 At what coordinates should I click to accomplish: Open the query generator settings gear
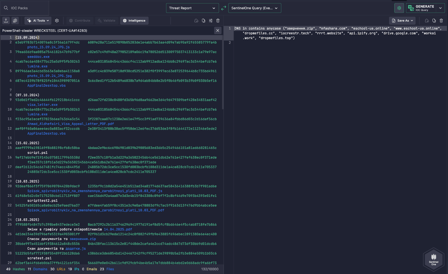click(399, 8)
